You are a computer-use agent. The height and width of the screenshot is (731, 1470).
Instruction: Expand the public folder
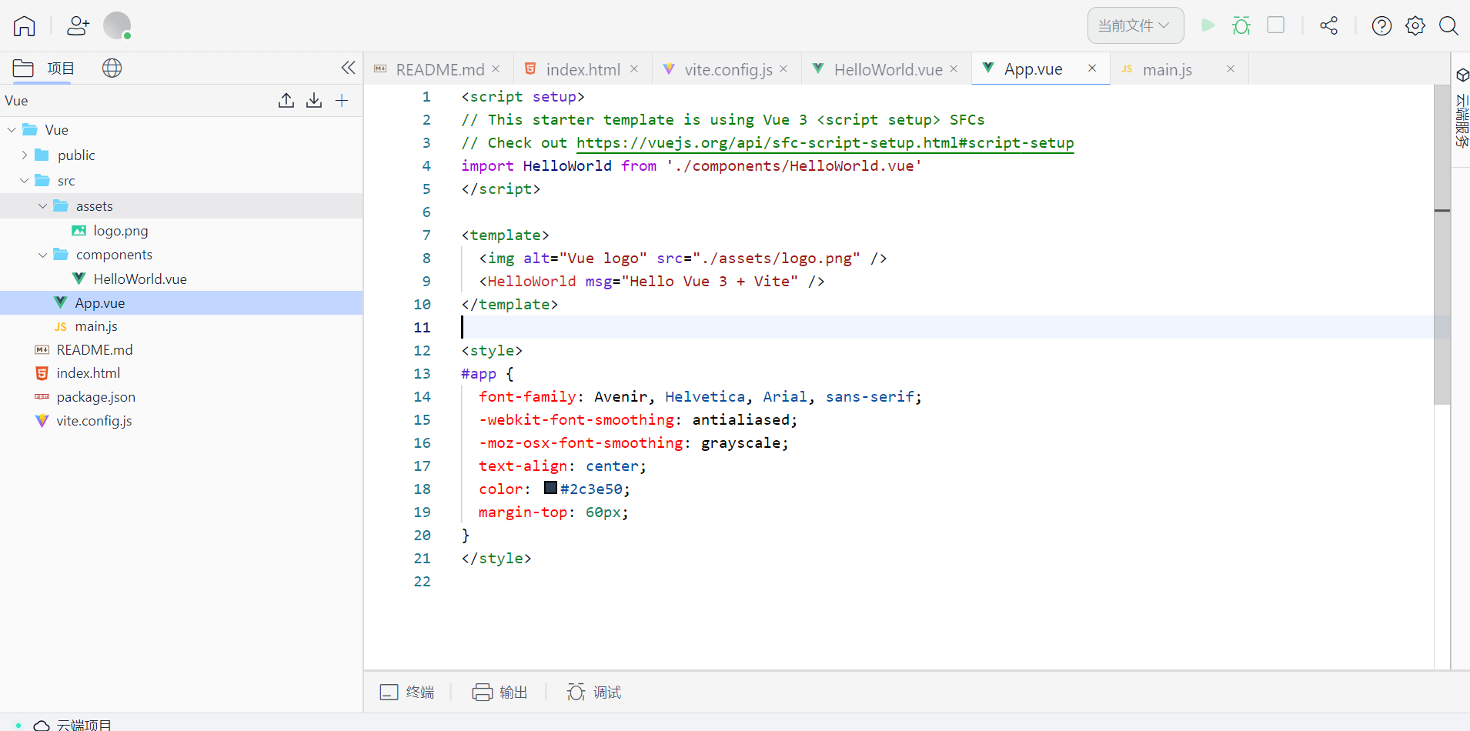pyautogui.click(x=25, y=155)
